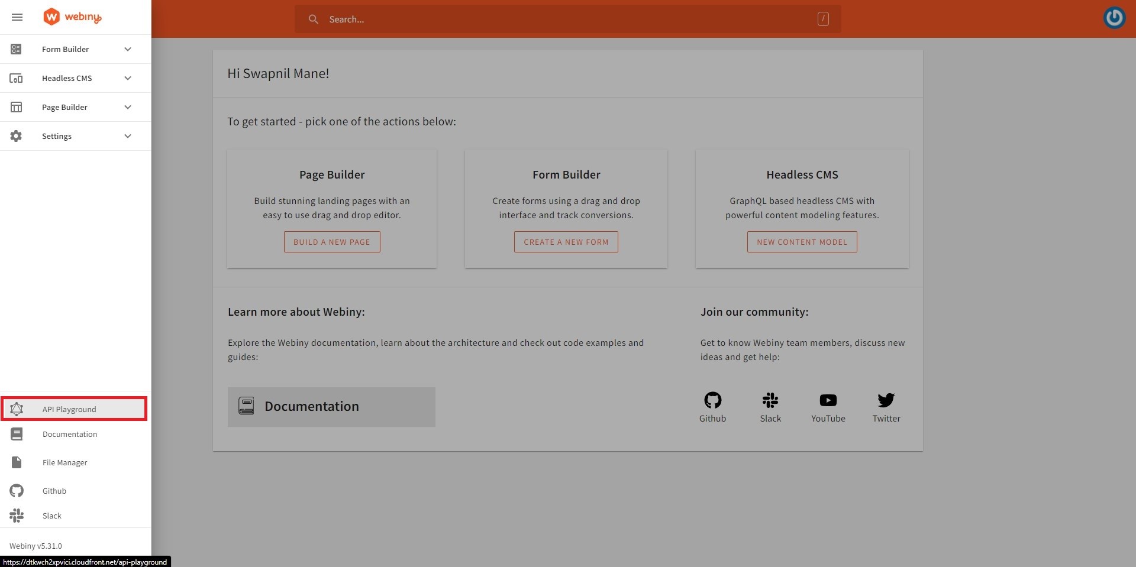Click the Webiny v5.31.0 version text
This screenshot has width=1136, height=567.
[35, 546]
